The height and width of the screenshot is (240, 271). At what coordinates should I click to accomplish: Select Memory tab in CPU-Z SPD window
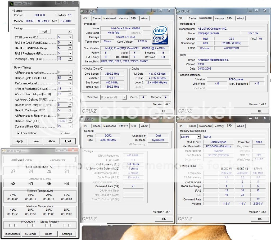click(x=219, y=126)
